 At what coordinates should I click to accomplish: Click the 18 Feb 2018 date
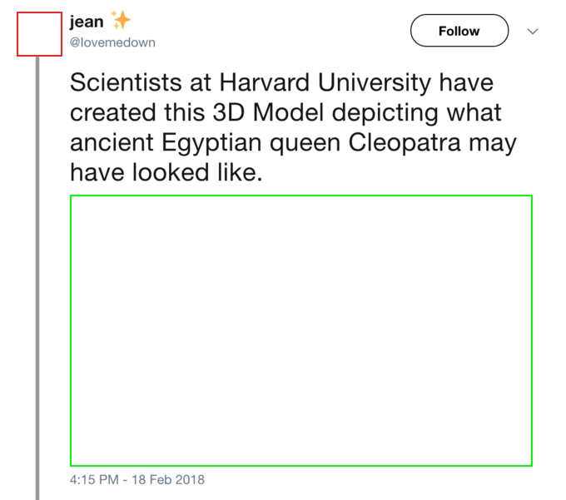168,480
